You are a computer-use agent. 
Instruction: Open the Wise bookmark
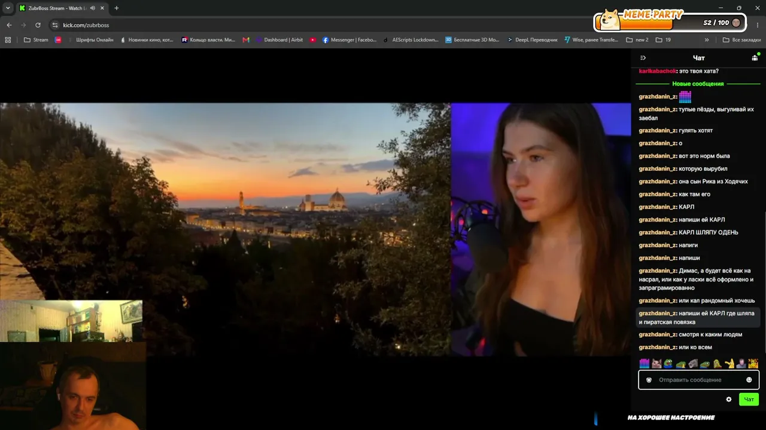[x=591, y=40]
